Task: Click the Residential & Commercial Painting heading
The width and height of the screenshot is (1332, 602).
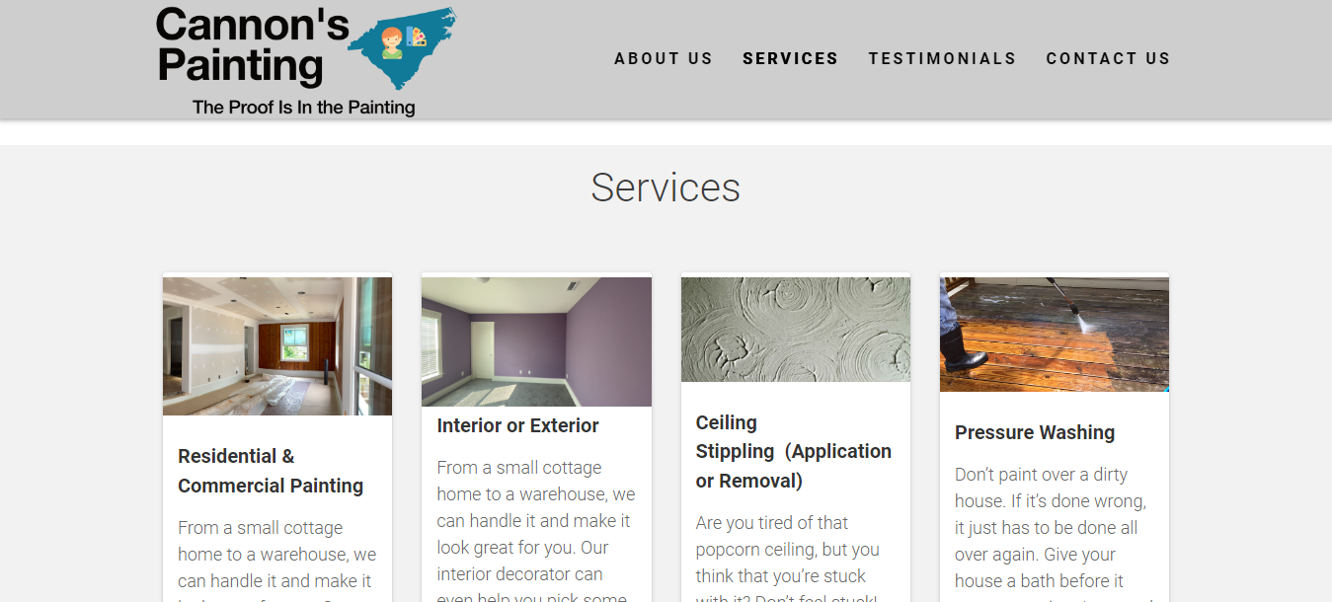Action: click(272, 471)
